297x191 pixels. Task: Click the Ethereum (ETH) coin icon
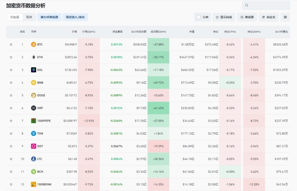34,57
